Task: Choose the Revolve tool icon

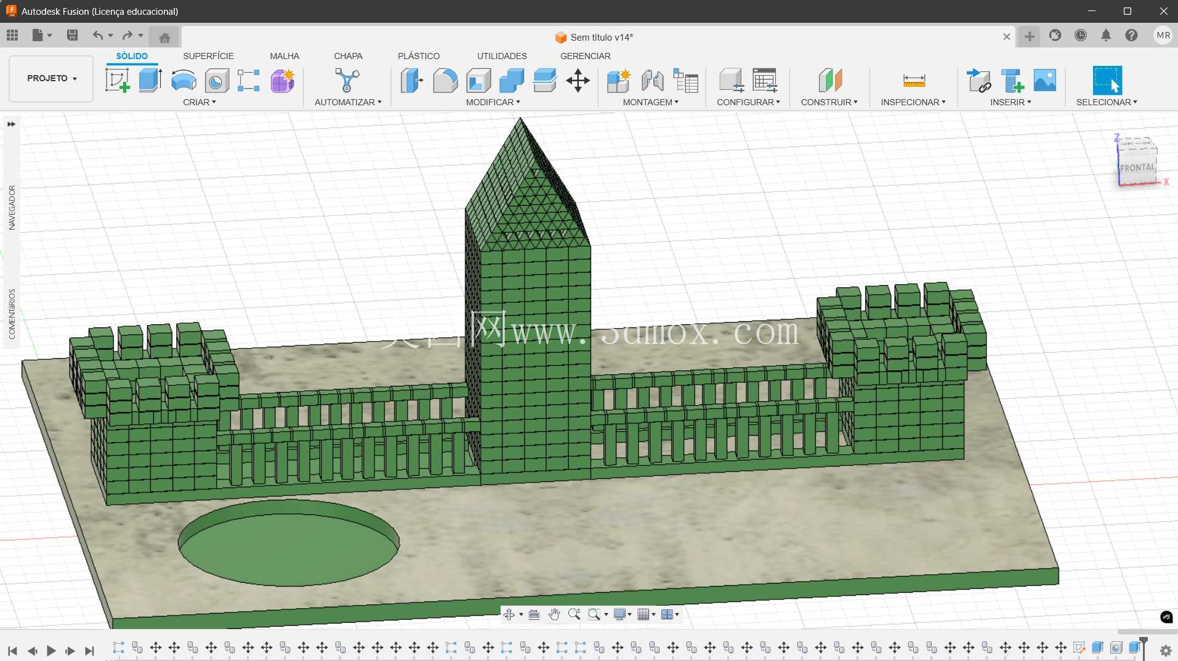Action: [184, 81]
